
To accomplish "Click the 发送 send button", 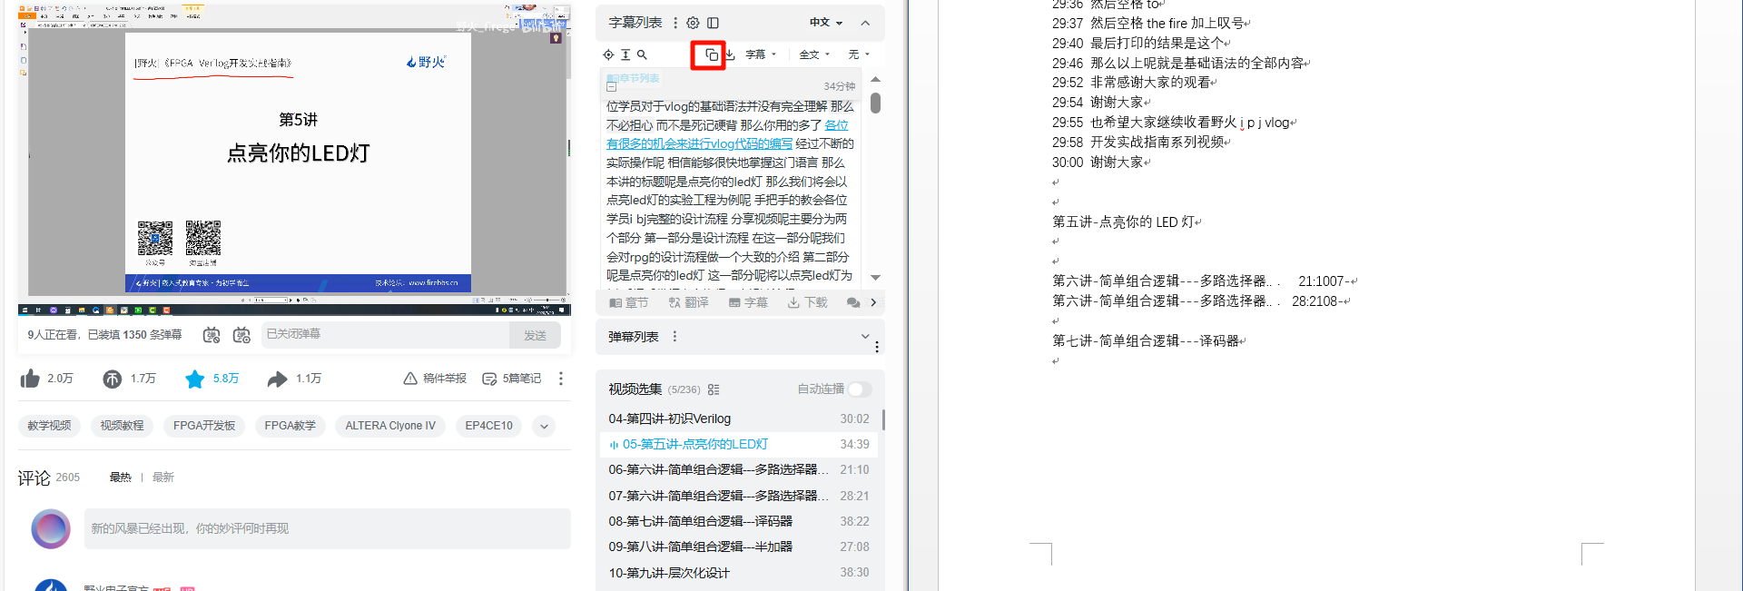I will 535,336.
